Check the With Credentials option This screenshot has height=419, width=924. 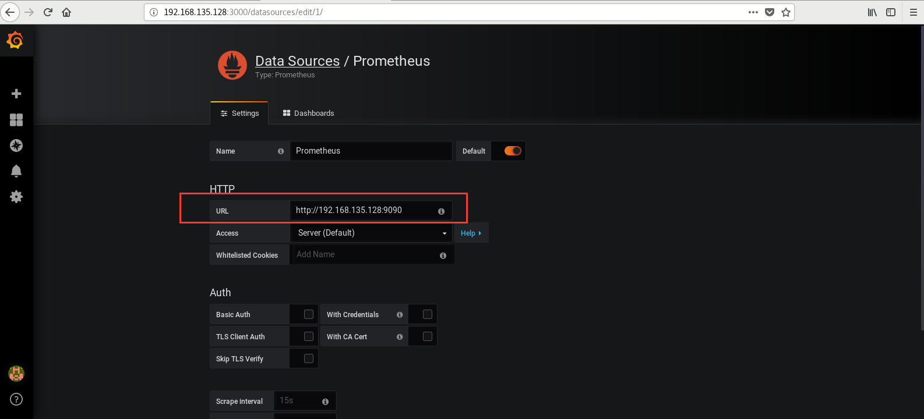[428, 314]
